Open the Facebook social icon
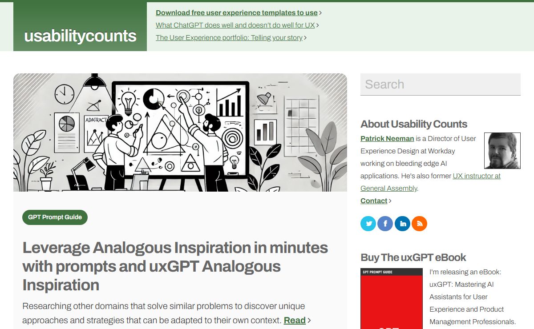 385,224
